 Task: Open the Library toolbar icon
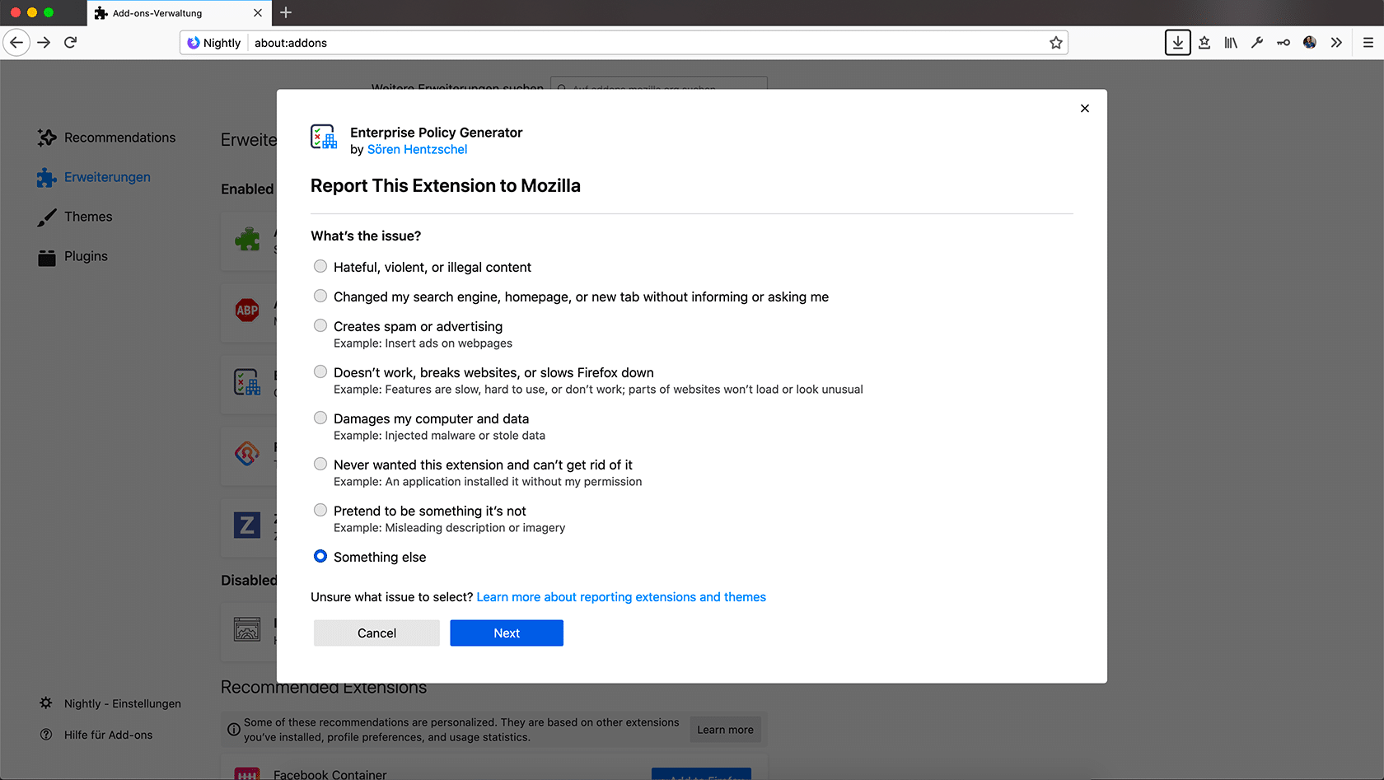pyautogui.click(x=1231, y=43)
